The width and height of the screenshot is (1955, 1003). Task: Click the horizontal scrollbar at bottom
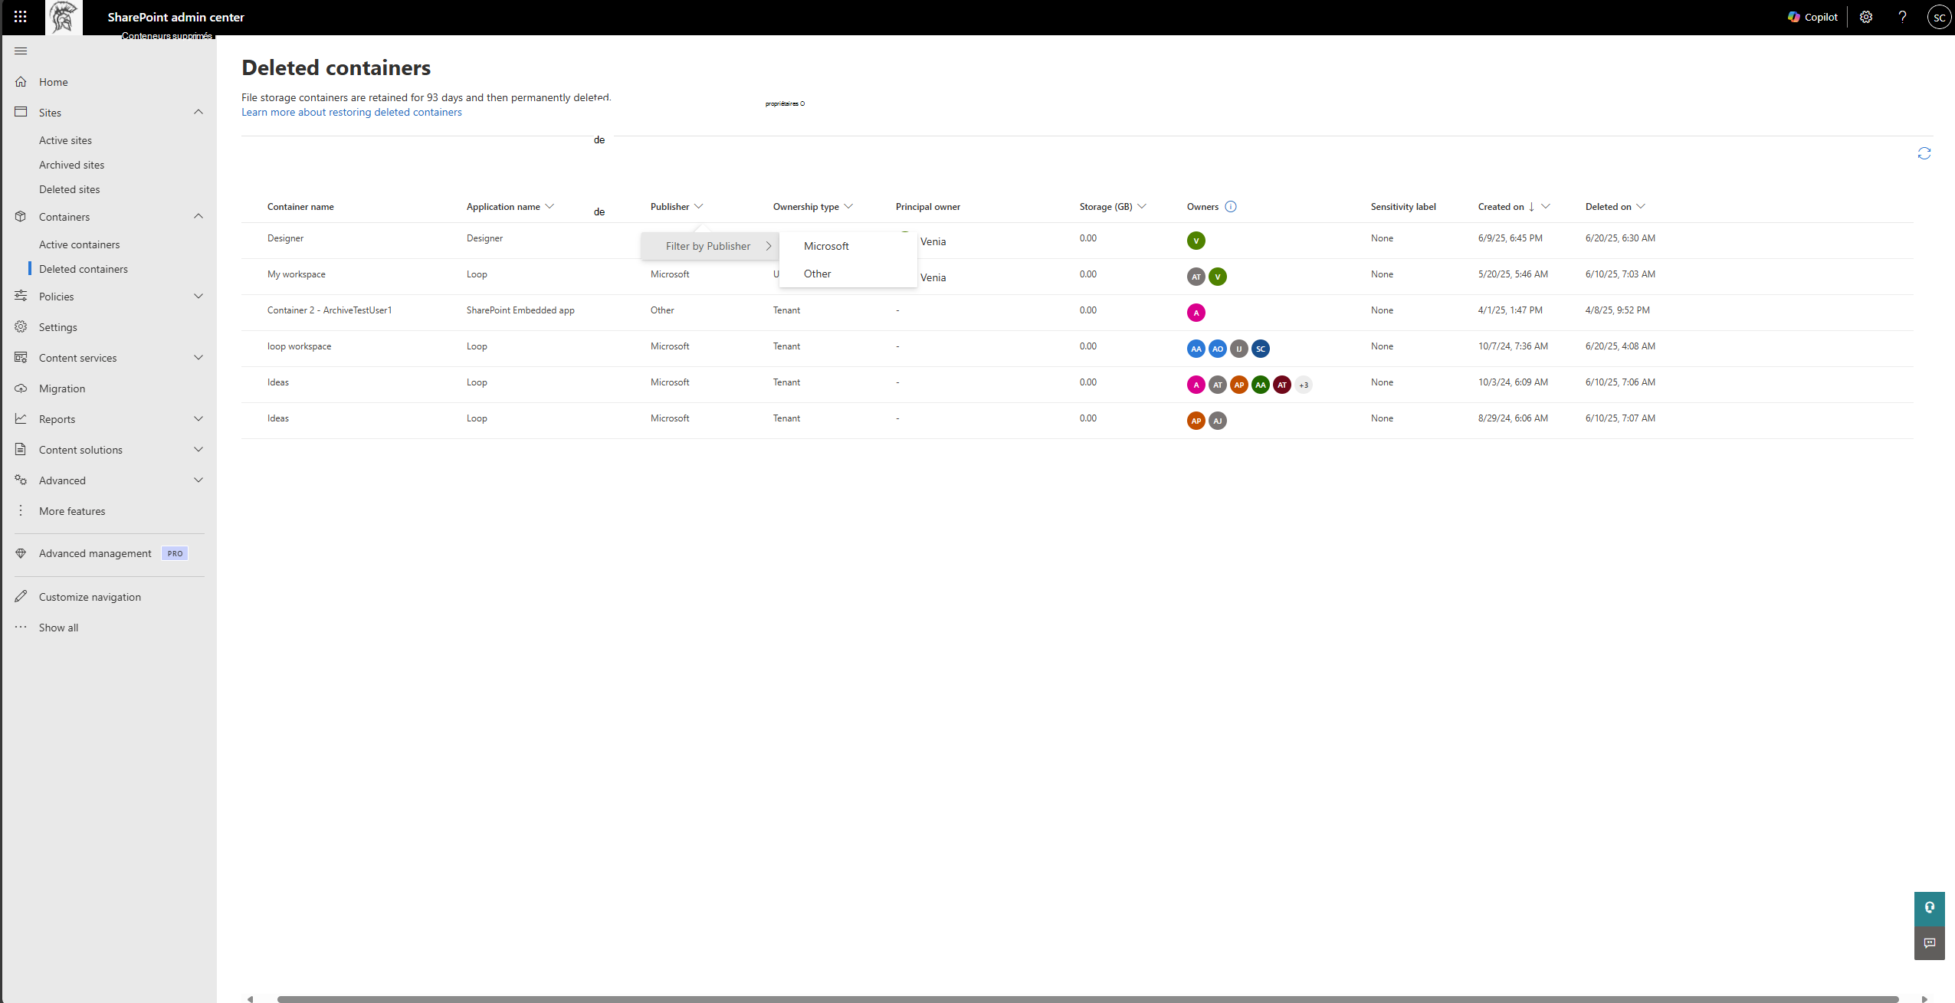click(x=1087, y=998)
